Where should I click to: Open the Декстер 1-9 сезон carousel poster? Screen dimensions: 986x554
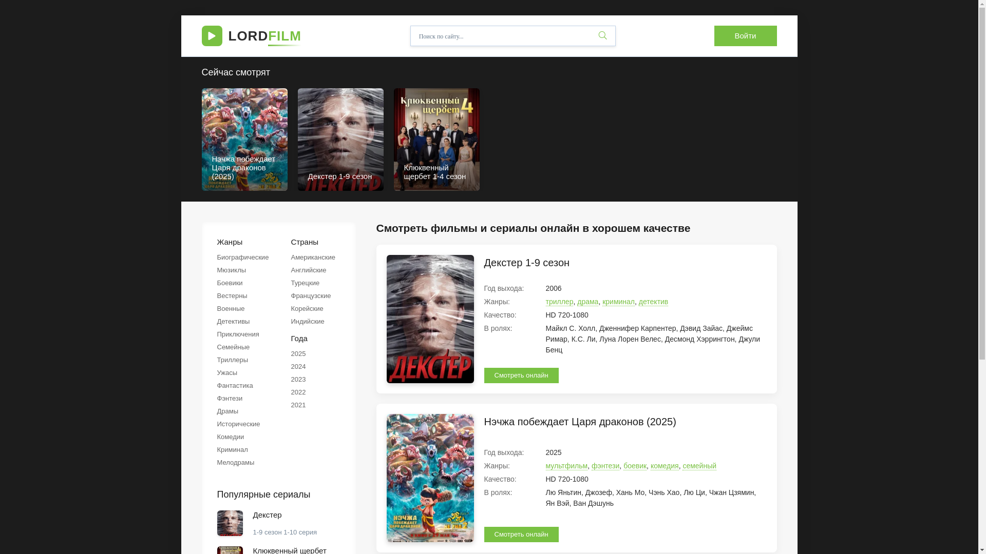[x=340, y=140]
